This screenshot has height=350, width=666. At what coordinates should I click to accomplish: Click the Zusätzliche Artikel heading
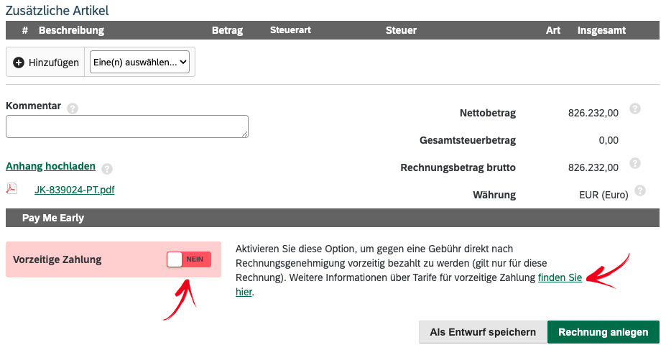coord(57,10)
